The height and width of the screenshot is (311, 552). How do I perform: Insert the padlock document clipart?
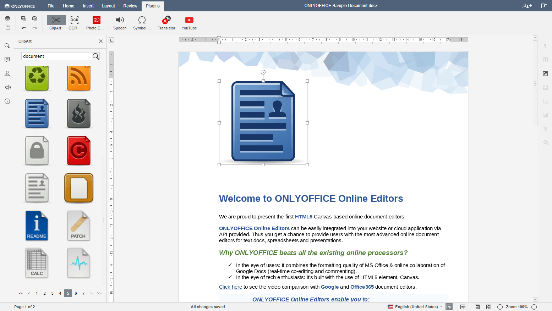[x=37, y=151]
